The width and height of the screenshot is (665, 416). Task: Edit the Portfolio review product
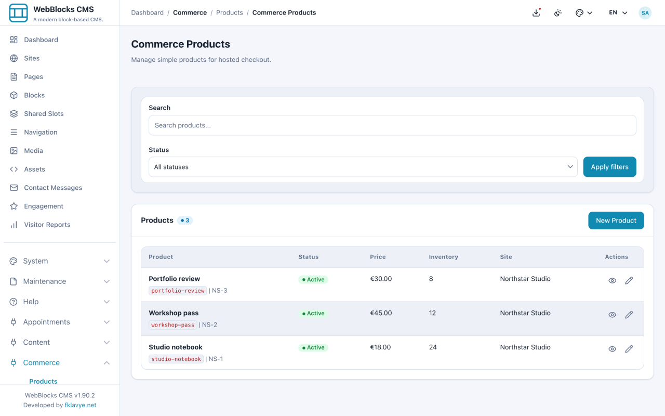pos(629,281)
